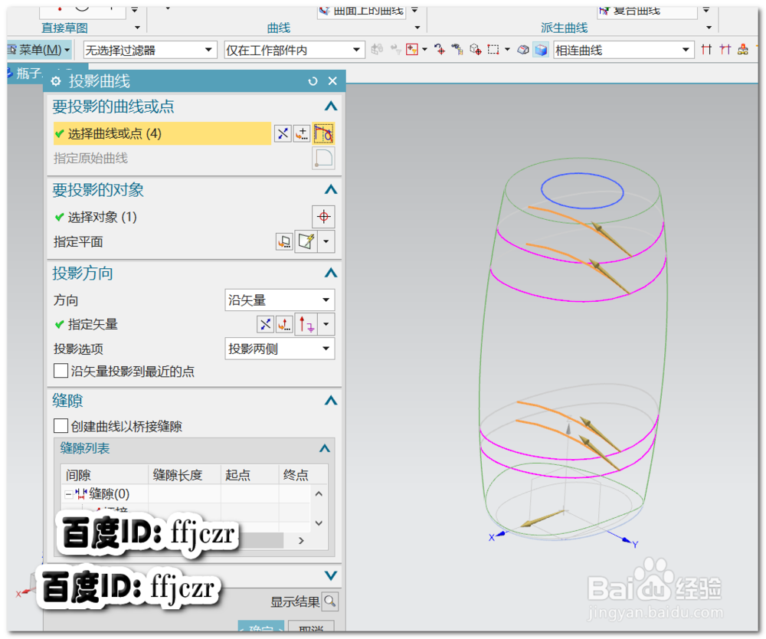Click reverse direction icon beside 指定矢量
Image resolution: width=766 pixels, height=639 pixels.
click(x=265, y=324)
